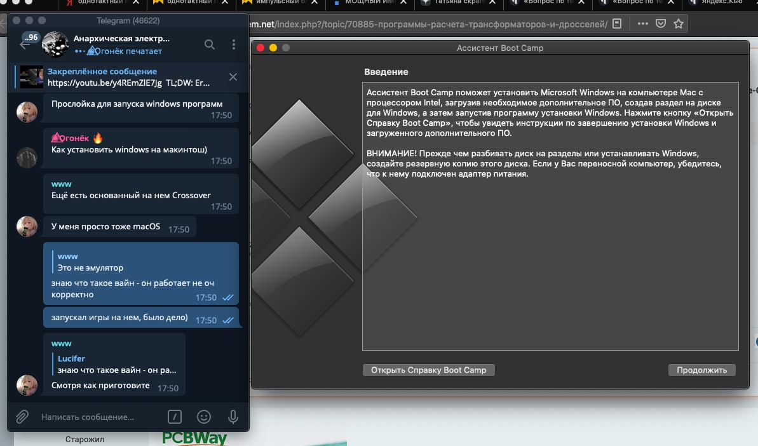Click Ассистент Boot Camp window title bar
Image resolution: width=758 pixels, height=446 pixels.
coord(500,48)
